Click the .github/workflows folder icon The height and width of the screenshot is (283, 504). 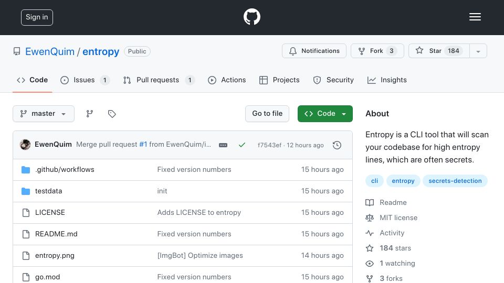pos(26,170)
